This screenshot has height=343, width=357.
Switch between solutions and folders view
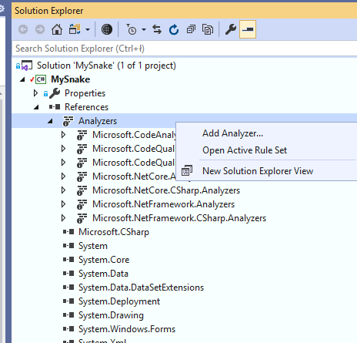click(75, 29)
